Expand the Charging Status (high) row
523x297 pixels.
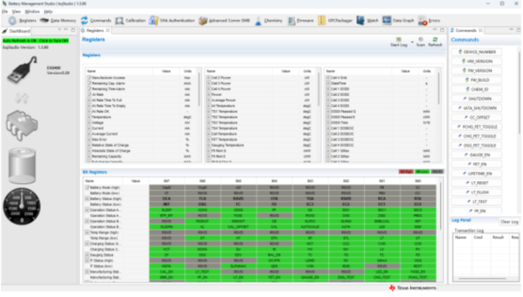[x=87, y=244]
